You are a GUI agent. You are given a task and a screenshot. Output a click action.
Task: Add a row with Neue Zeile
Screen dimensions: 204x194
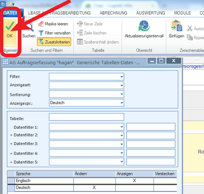click(90, 24)
